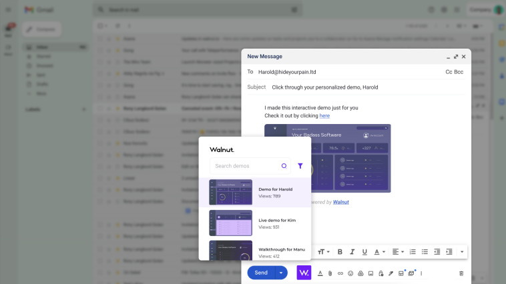
Task: Attach a file with the paperclip icon
Action: (330, 273)
